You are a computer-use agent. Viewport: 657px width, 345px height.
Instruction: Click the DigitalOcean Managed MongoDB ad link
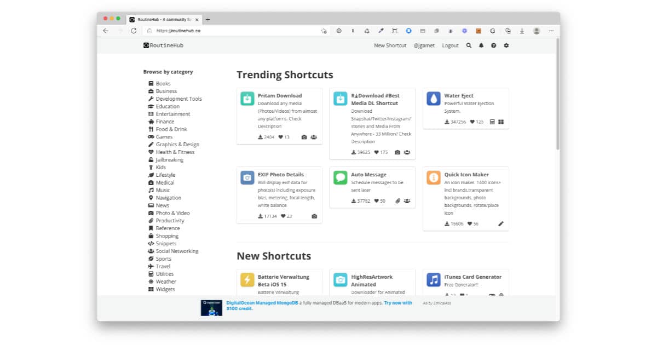point(262,303)
